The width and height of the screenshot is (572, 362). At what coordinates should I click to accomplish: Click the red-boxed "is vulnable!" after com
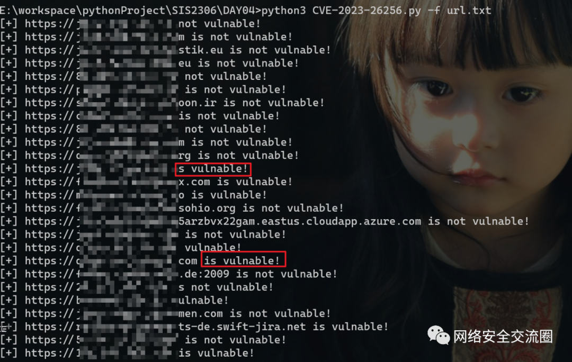(x=243, y=261)
